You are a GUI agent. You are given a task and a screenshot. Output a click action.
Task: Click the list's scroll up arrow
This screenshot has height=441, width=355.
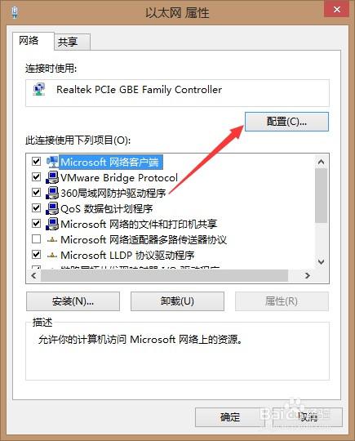click(321, 162)
